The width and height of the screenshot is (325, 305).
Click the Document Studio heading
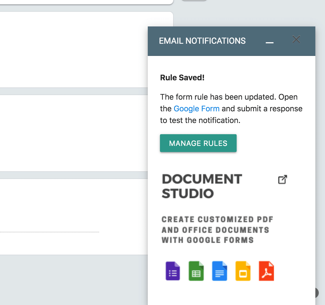point(202,186)
